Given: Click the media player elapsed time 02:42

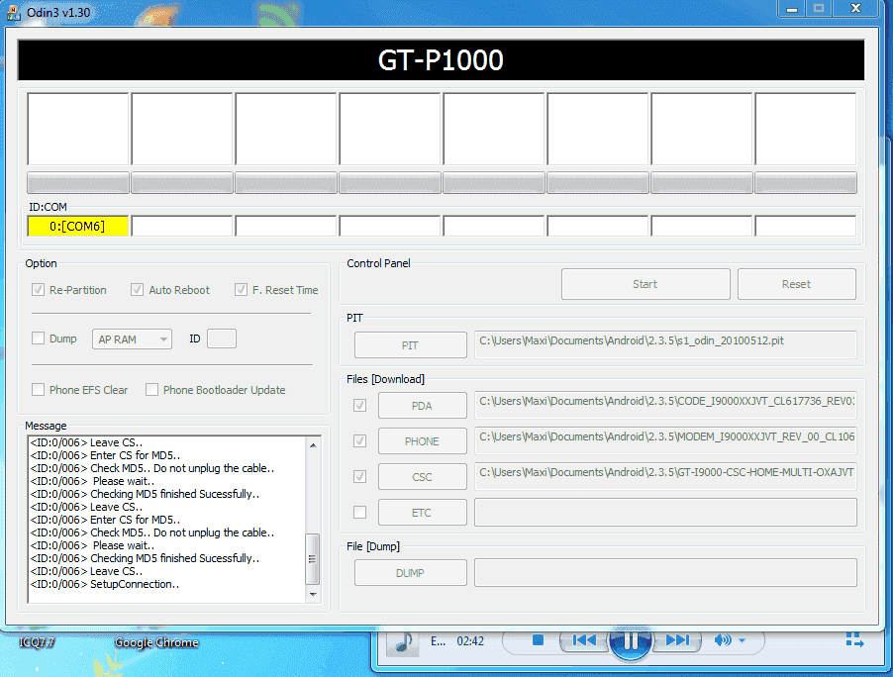Looking at the screenshot, I should (470, 641).
